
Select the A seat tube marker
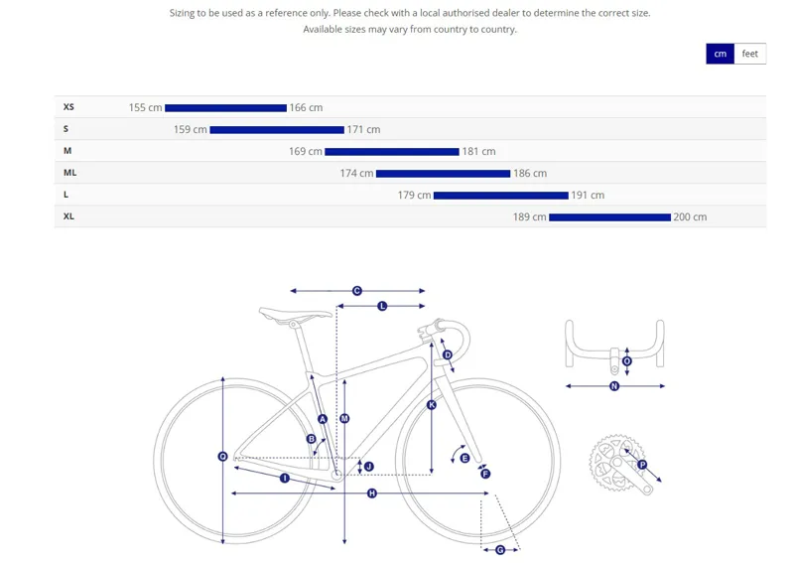click(x=323, y=419)
